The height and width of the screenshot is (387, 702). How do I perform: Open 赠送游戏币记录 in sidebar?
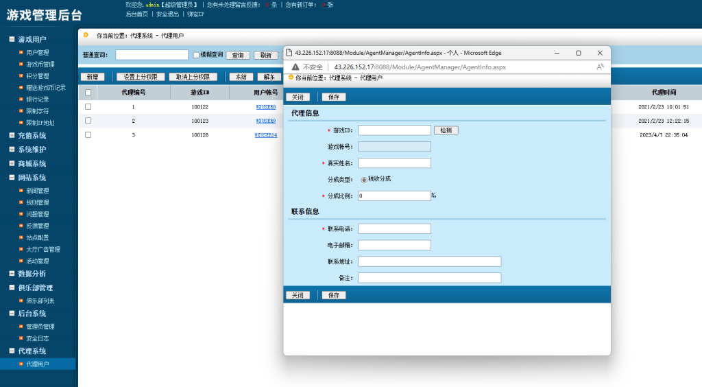(46, 87)
